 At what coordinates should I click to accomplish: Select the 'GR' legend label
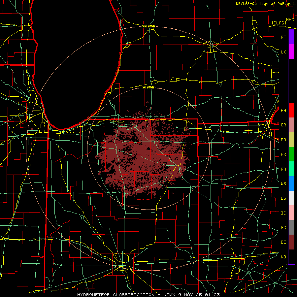[x=283, y=125]
